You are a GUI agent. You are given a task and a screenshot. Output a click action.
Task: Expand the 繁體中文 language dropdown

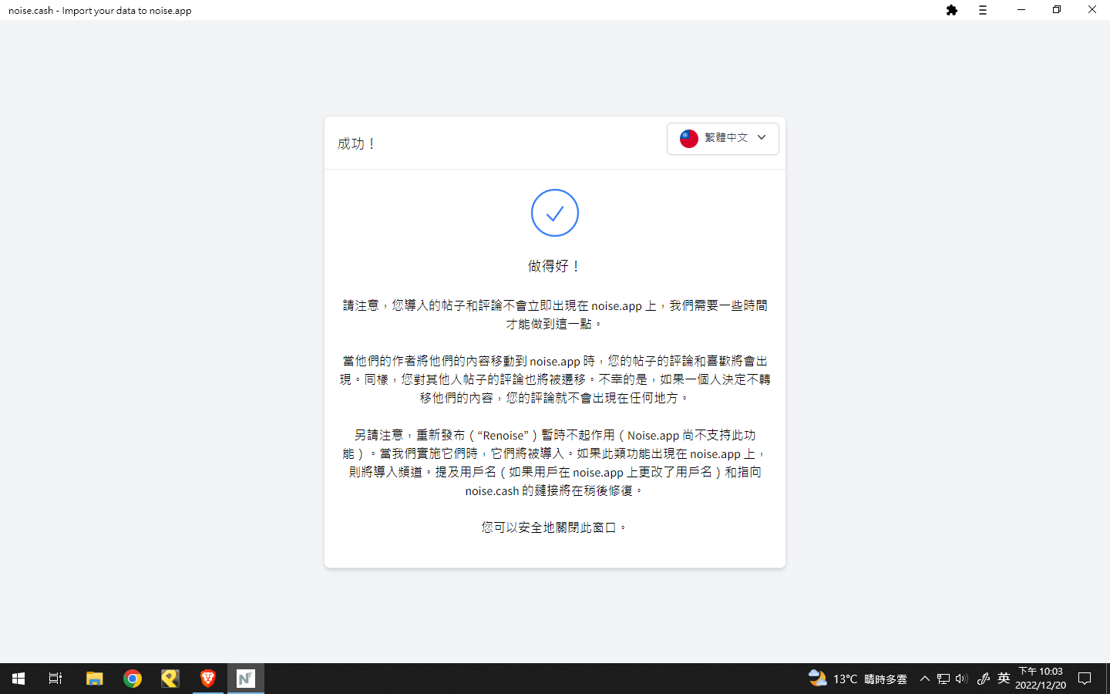coord(723,139)
